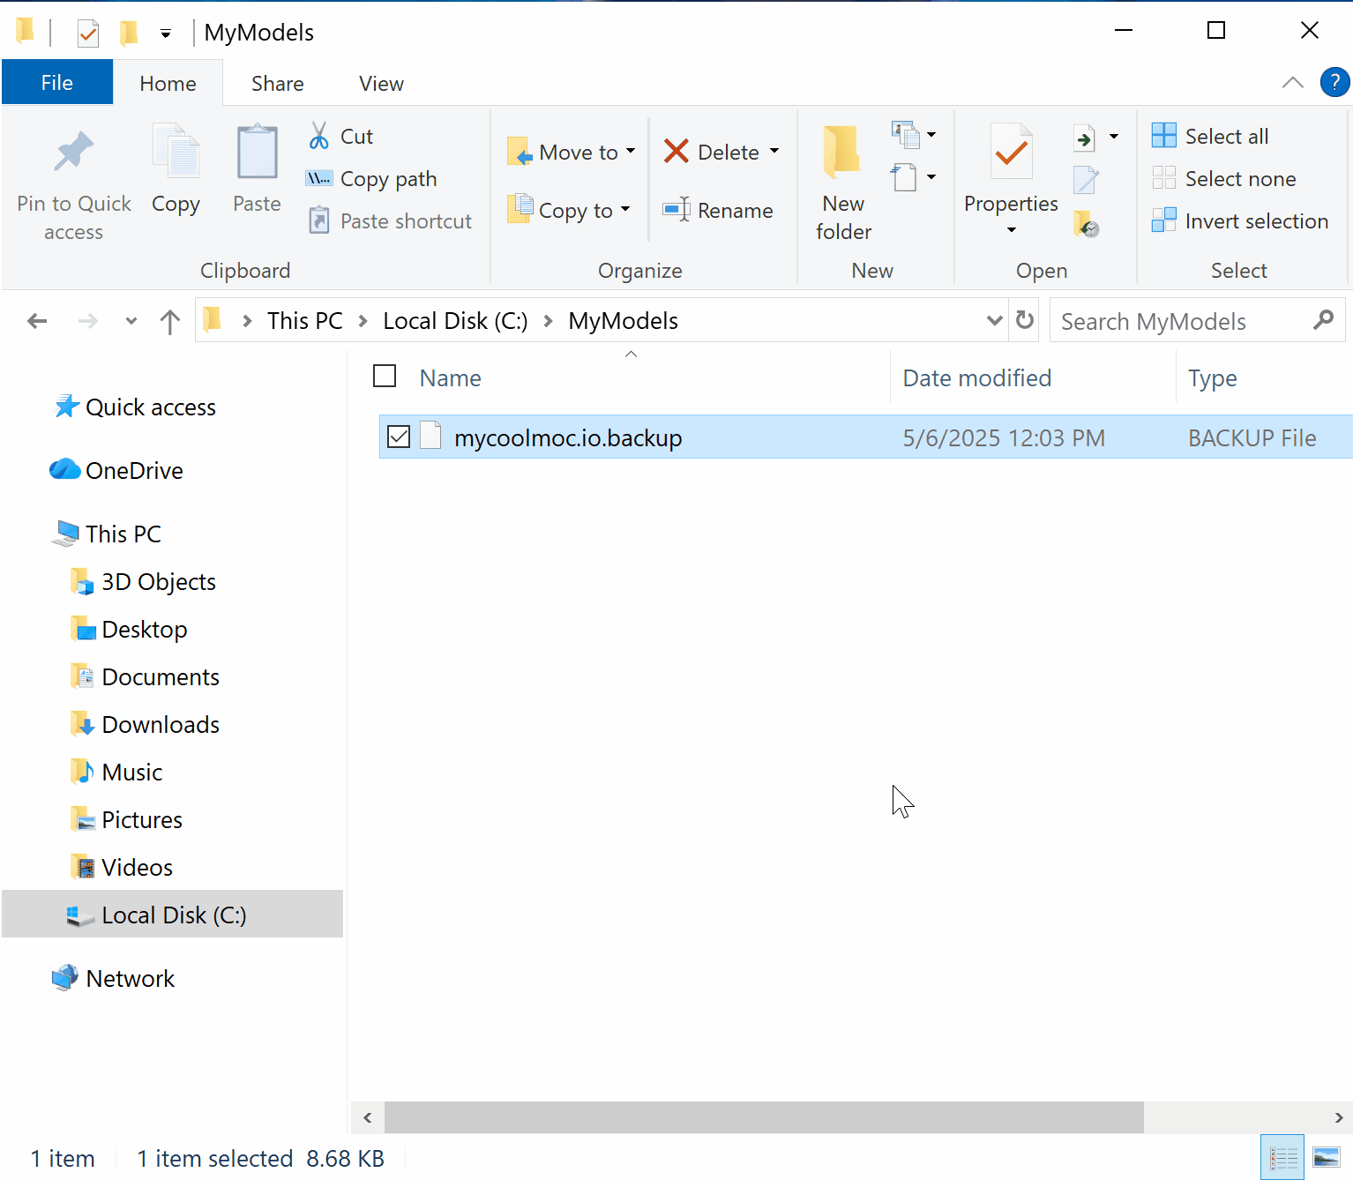Click the red Delete X icon
Screen dimensions: 1353x1180
pos(676,152)
